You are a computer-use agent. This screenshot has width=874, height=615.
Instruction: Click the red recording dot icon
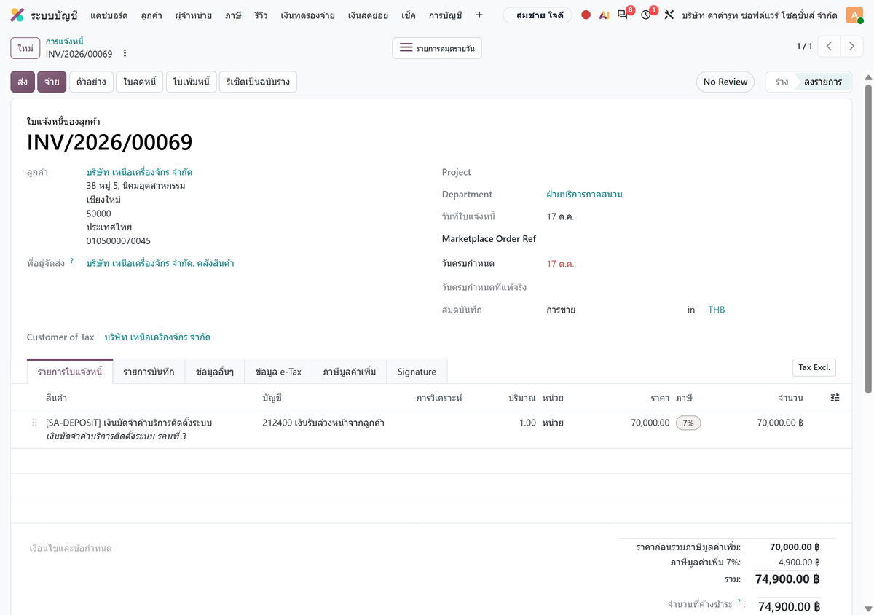pyautogui.click(x=586, y=15)
